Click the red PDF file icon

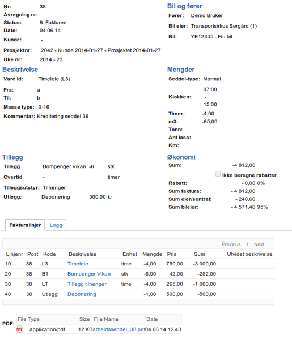click(x=19, y=329)
